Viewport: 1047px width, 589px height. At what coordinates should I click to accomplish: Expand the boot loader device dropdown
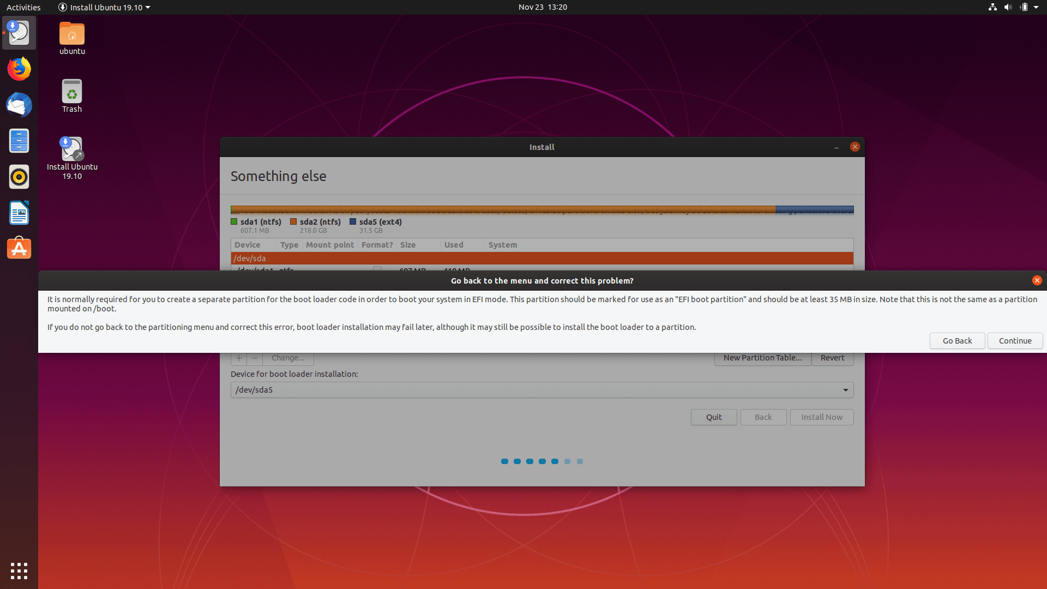click(845, 390)
